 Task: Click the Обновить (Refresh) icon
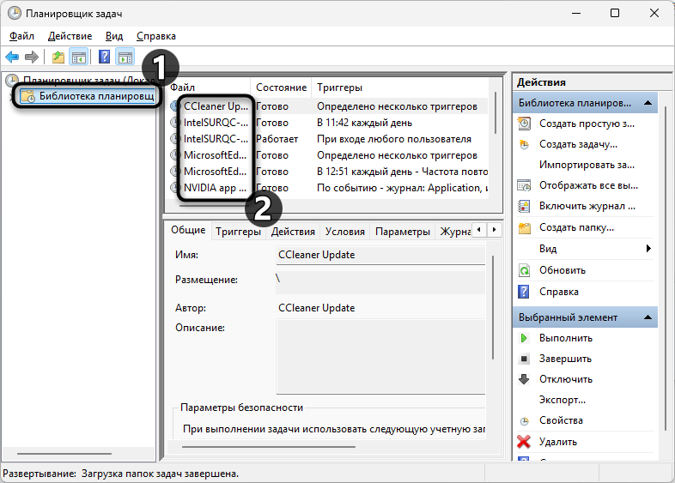tap(524, 270)
